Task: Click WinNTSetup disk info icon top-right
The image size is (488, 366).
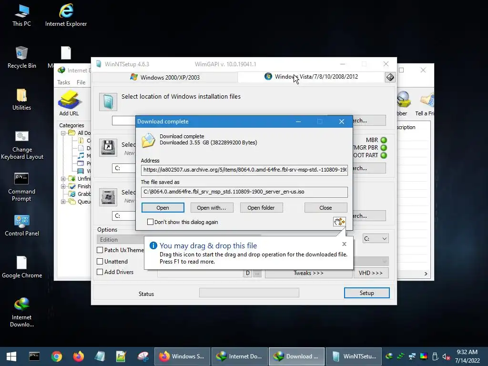Action: click(x=390, y=77)
